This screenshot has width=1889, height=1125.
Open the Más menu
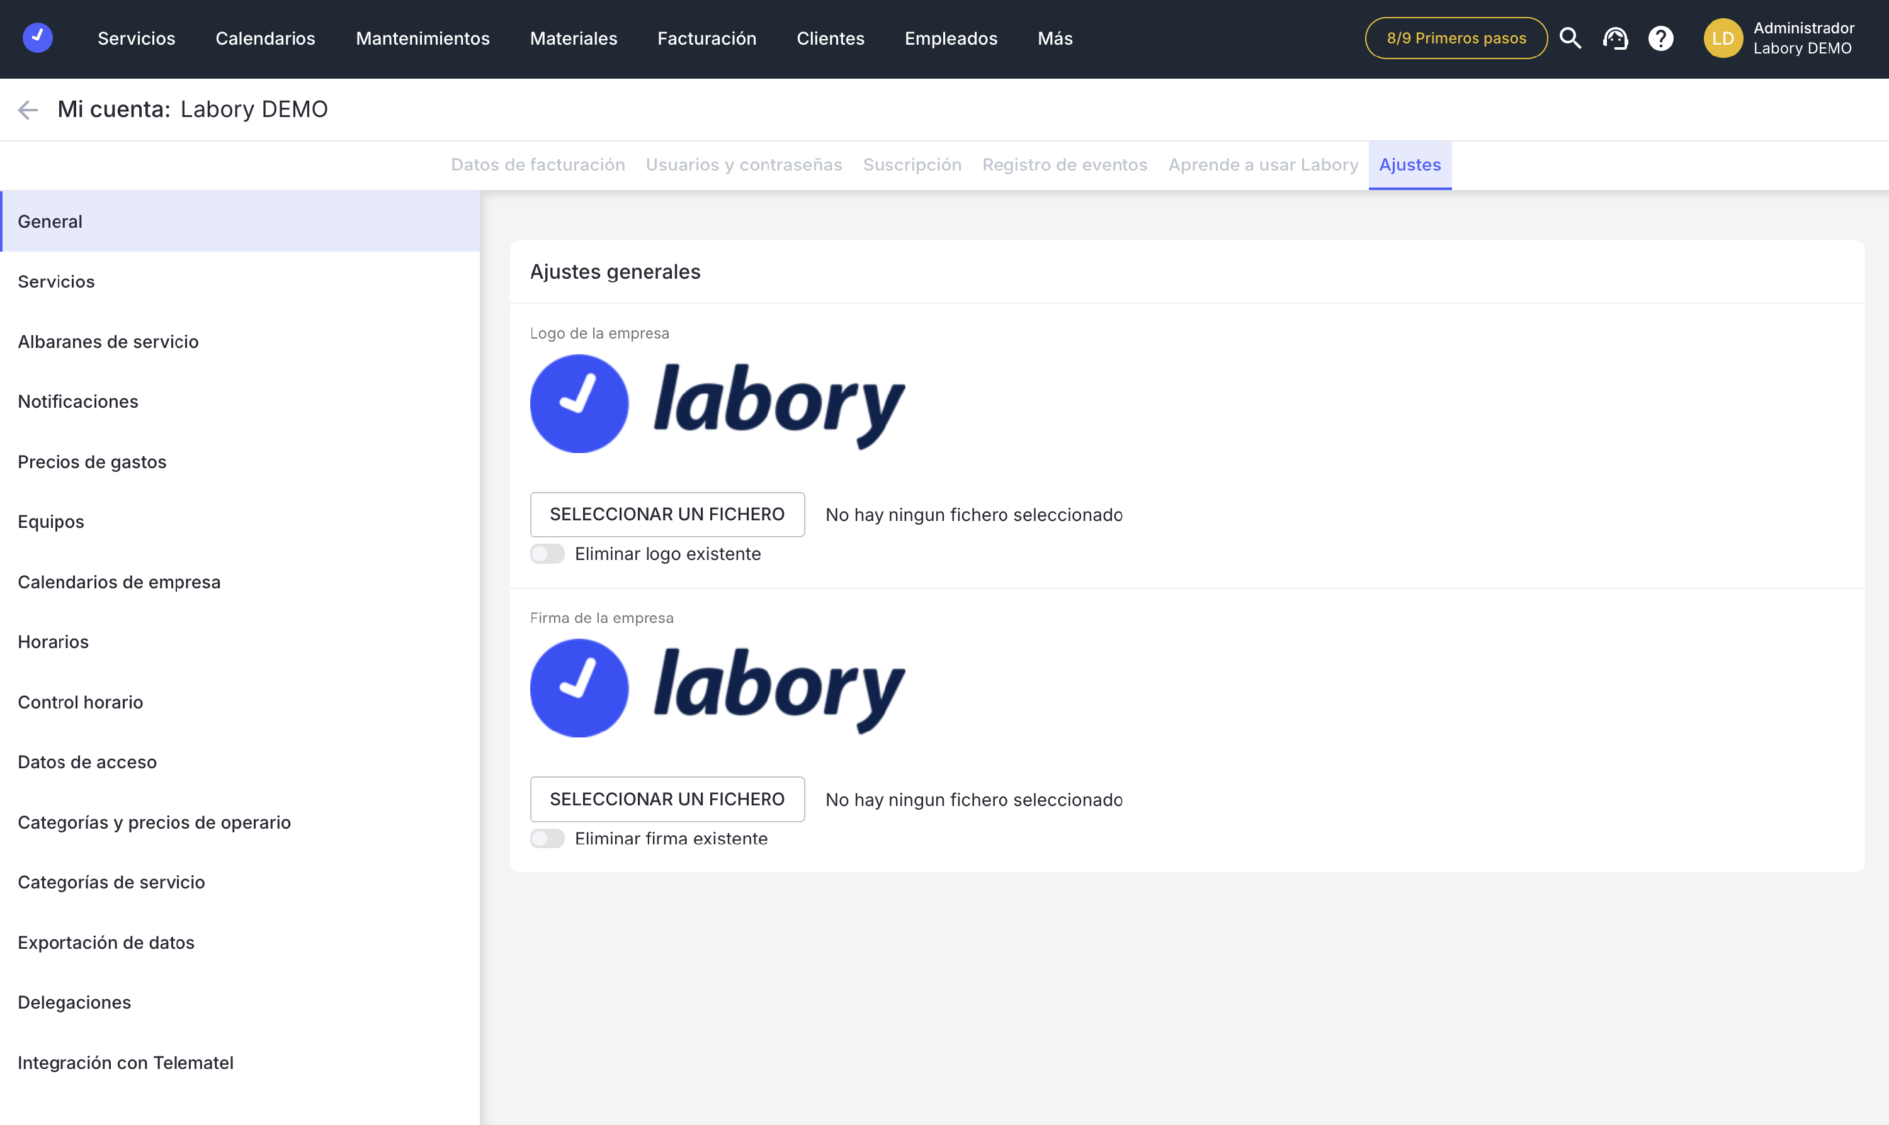tap(1055, 38)
